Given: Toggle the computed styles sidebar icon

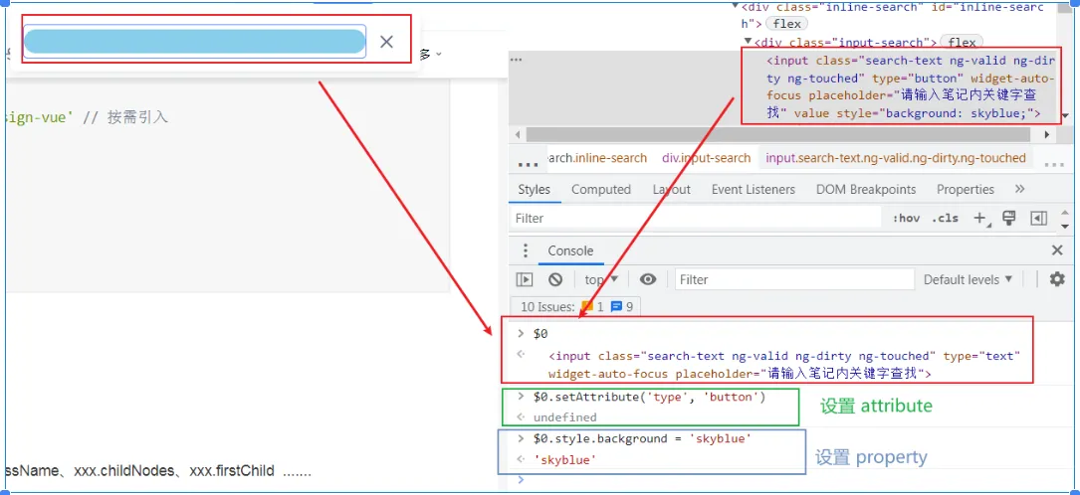Looking at the screenshot, I should 1039,218.
